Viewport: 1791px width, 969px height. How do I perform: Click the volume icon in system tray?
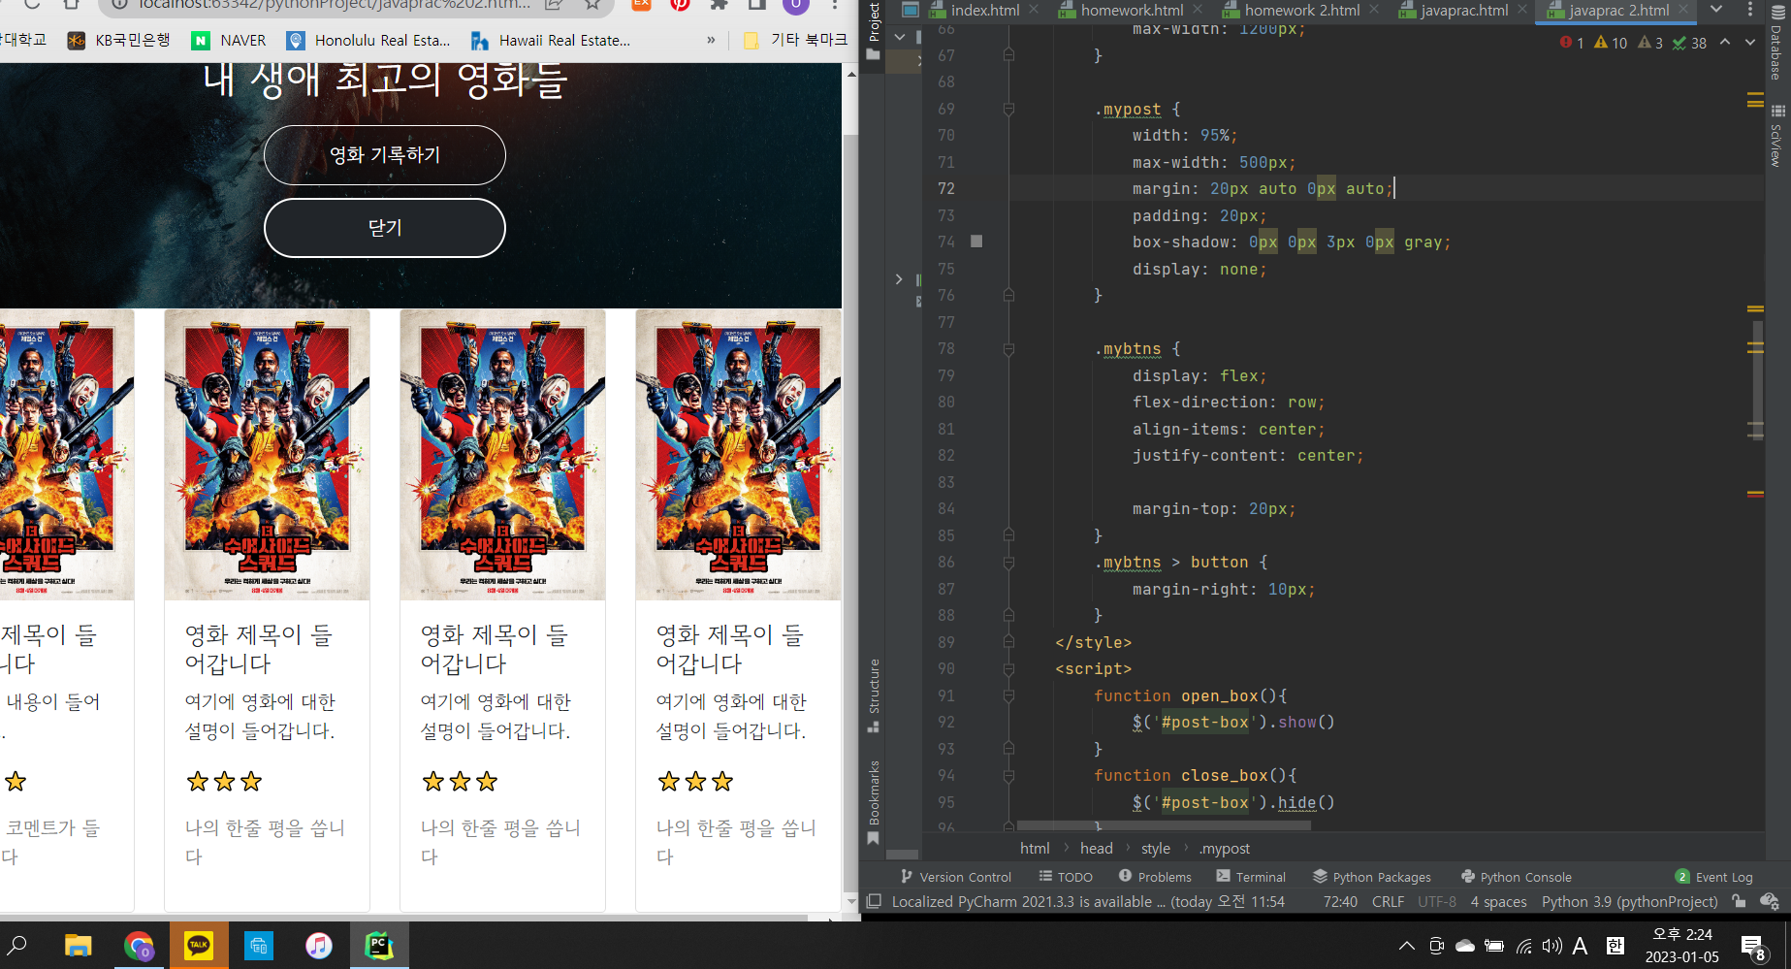pyautogui.click(x=1551, y=946)
